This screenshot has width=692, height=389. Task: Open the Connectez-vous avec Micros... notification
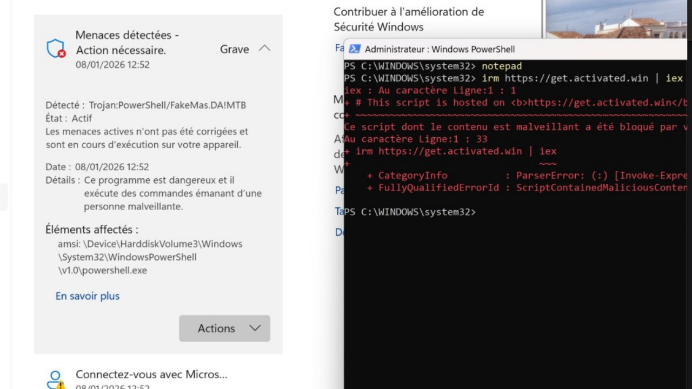[151, 374]
